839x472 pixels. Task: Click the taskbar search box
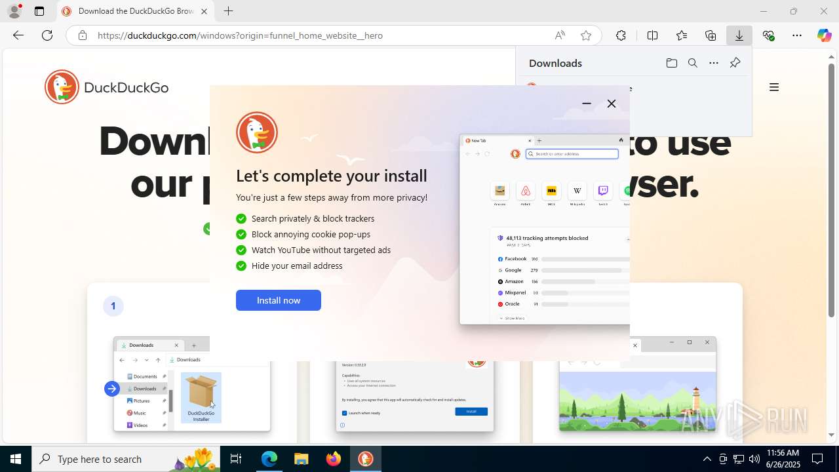point(127,459)
